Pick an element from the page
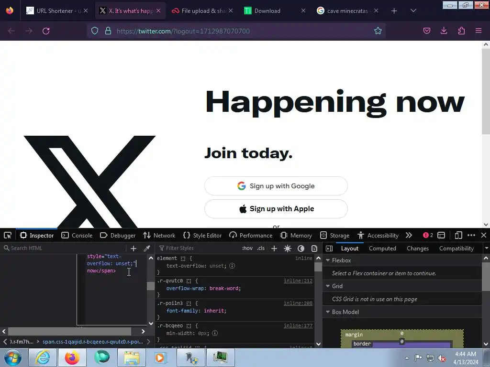 coord(8,235)
